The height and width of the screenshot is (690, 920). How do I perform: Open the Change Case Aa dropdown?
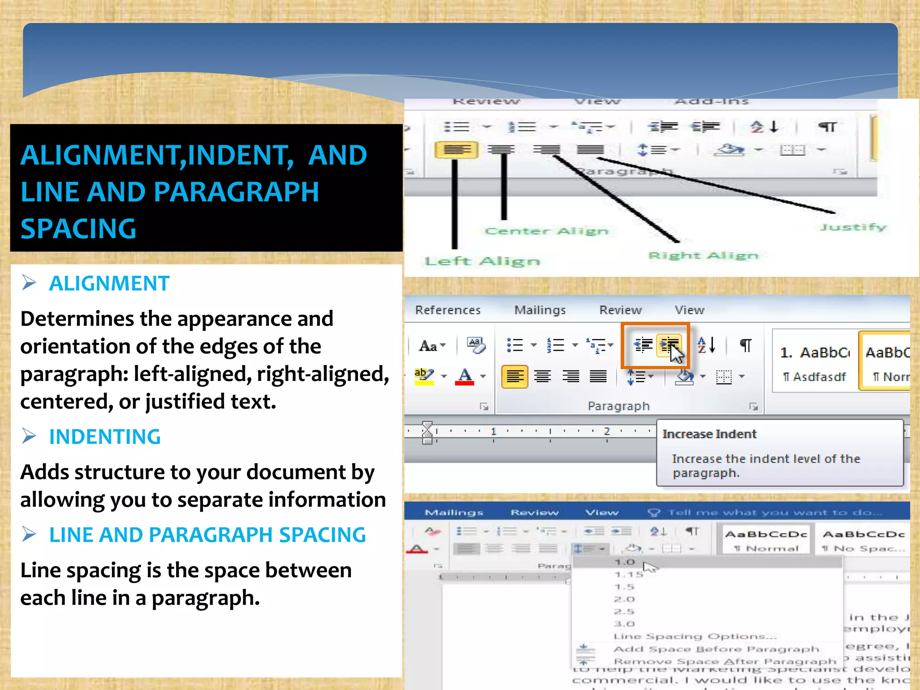click(432, 346)
